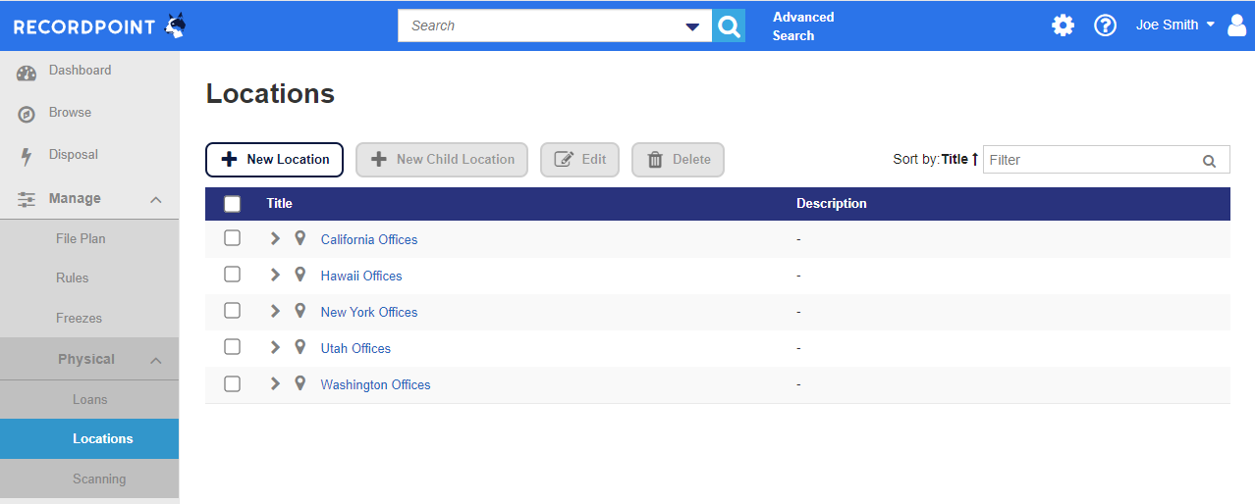
Task: Check the Hawaii Offices checkbox
Action: point(232,275)
